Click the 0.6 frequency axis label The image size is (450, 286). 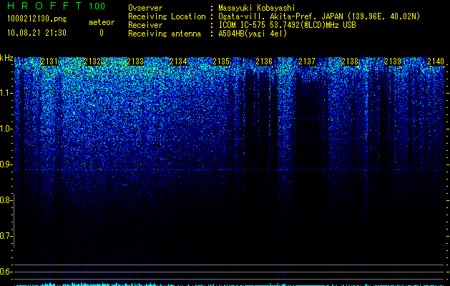tap(5, 272)
